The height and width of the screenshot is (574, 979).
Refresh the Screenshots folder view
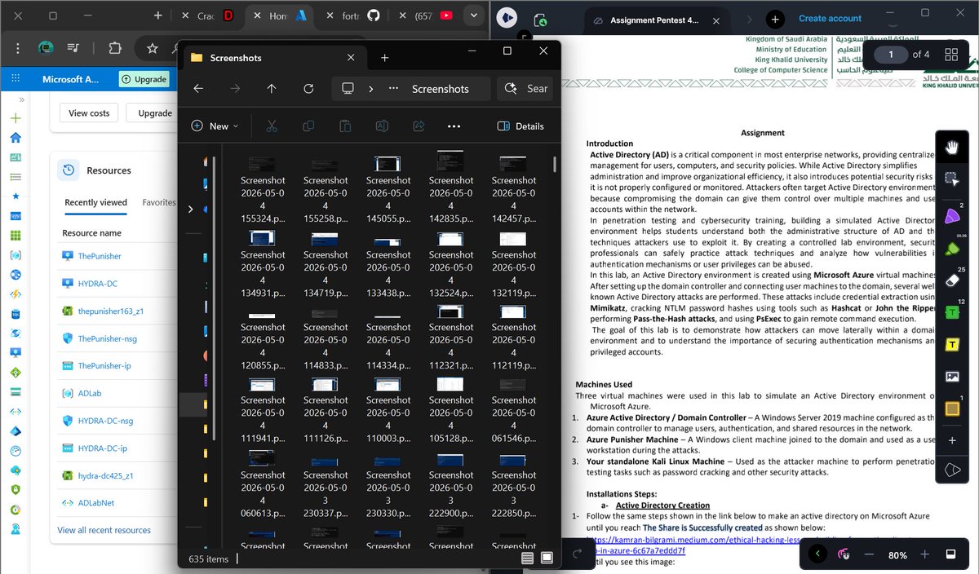click(308, 89)
